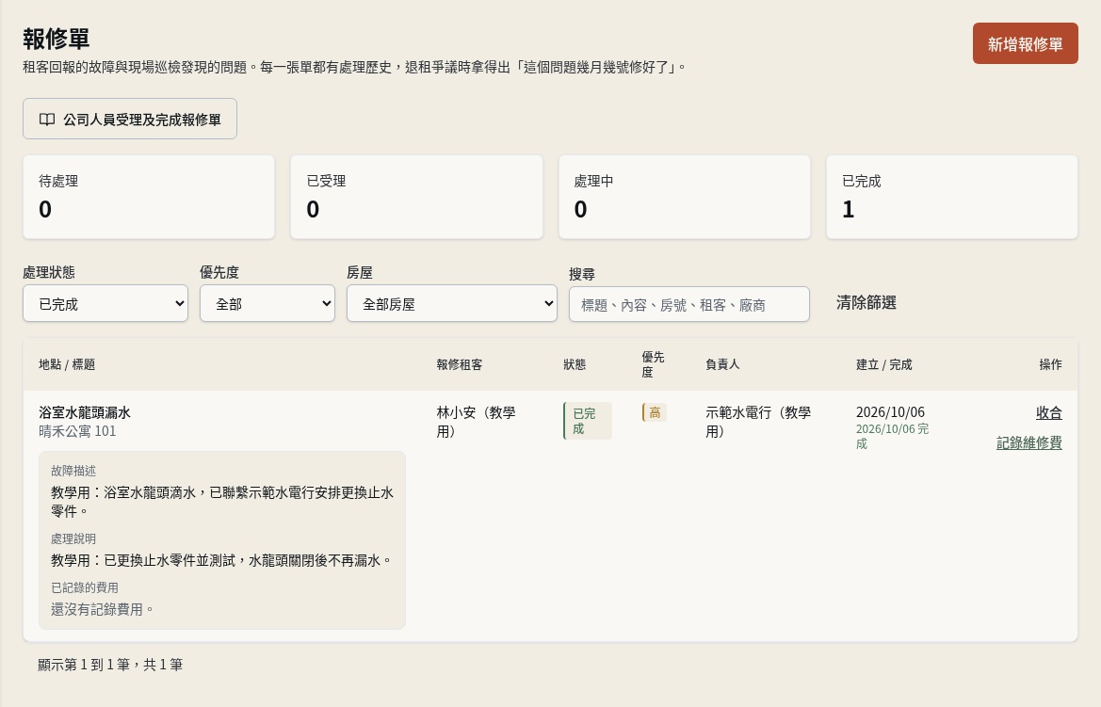The width and height of the screenshot is (1101, 707).
Task: Click the 優先度 table column header
Action: point(653,364)
